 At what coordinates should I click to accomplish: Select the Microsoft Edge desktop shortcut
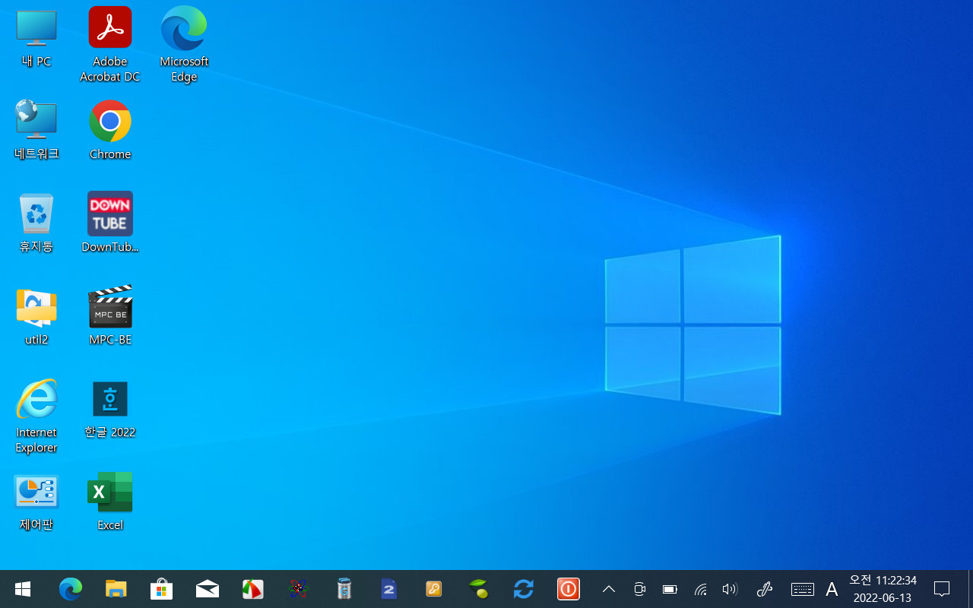tap(184, 44)
